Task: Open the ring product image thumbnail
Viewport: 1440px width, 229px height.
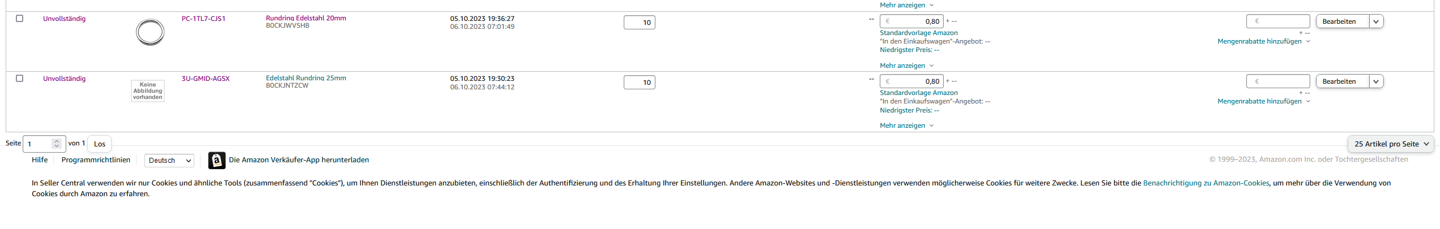Action: pyautogui.click(x=150, y=32)
